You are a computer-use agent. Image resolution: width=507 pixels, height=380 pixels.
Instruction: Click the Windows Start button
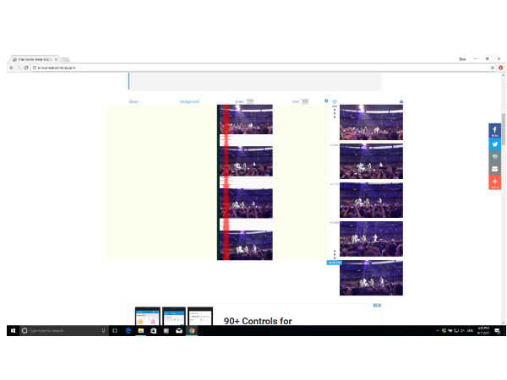[x=13, y=331]
